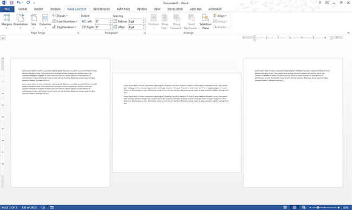The image size is (352, 210).
Task: Switch to the INSERT tab
Action: [x=38, y=9]
